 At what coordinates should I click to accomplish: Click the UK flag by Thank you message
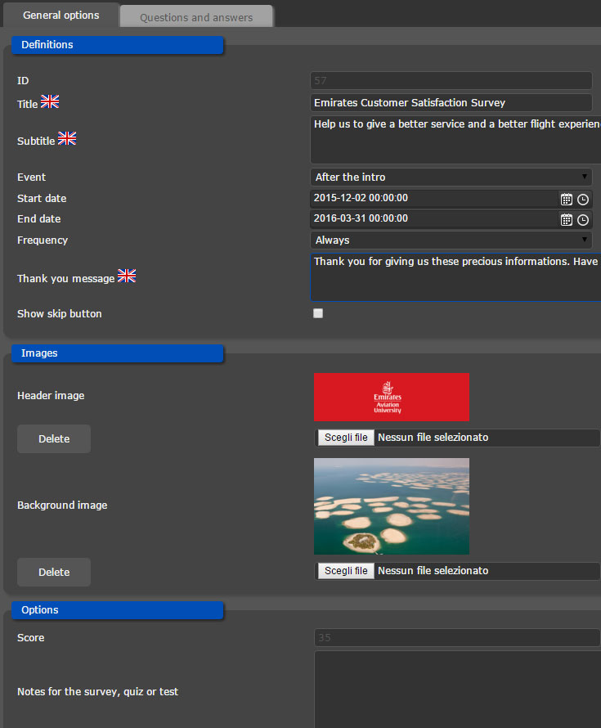click(127, 276)
